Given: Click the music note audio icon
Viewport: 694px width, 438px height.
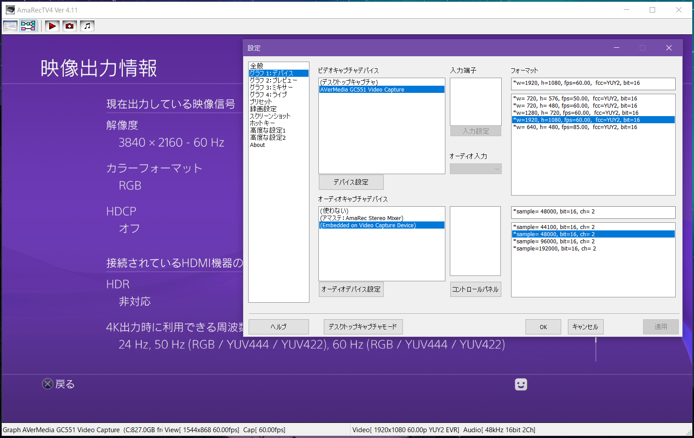Looking at the screenshot, I should (x=87, y=26).
